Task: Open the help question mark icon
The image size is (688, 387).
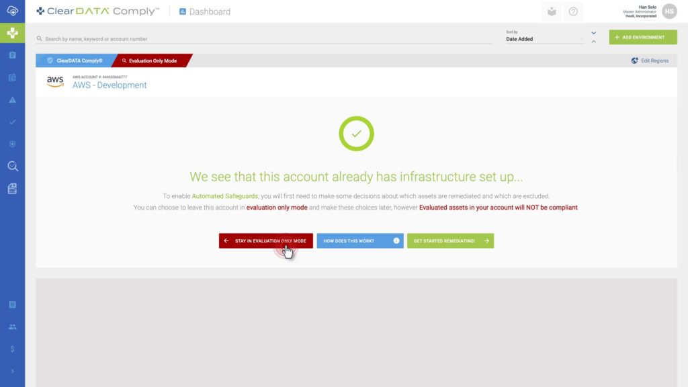Action: [573, 11]
